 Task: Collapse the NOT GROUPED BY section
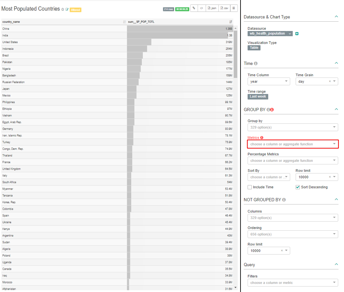[336, 200]
